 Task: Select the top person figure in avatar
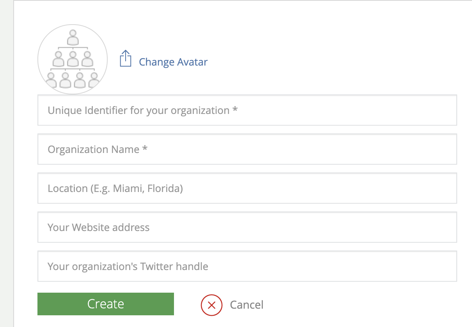(73, 38)
